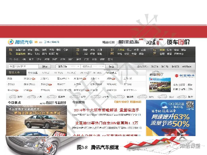This screenshot has width=207, height=155.
Task: Click the 图片 link under Suzuki logo
Action: (190, 85)
